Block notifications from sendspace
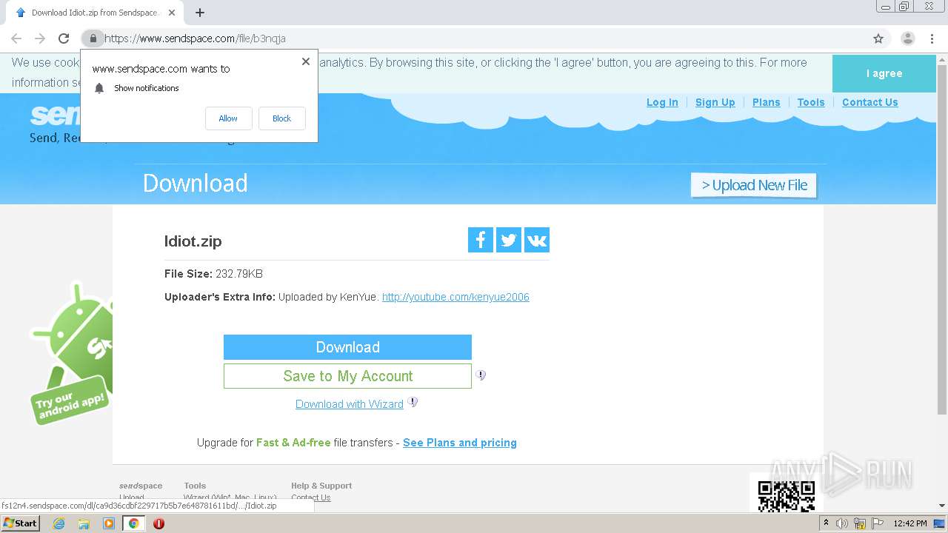The width and height of the screenshot is (948, 533). click(x=281, y=118)
